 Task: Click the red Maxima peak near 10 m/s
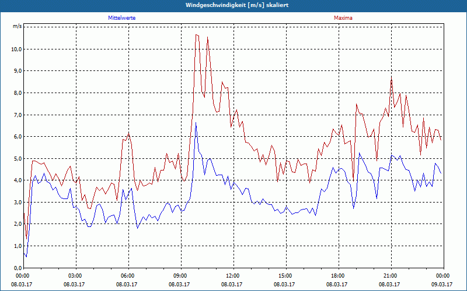[196, 35]
